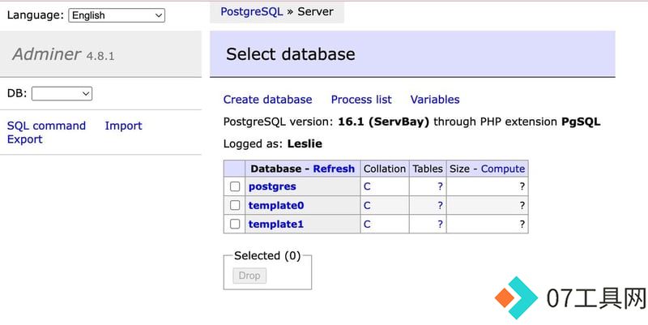Open the template1 database
The height and width of the screenshot is (325, 648).
276,225
